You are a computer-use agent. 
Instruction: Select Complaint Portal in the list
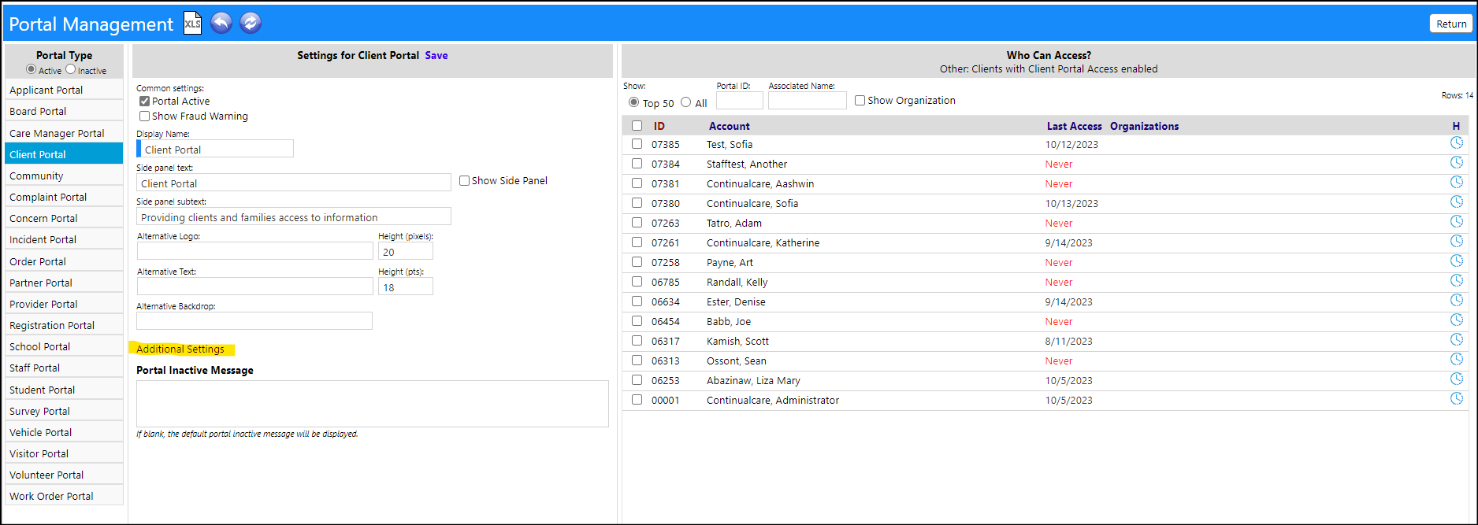[64, 197]
